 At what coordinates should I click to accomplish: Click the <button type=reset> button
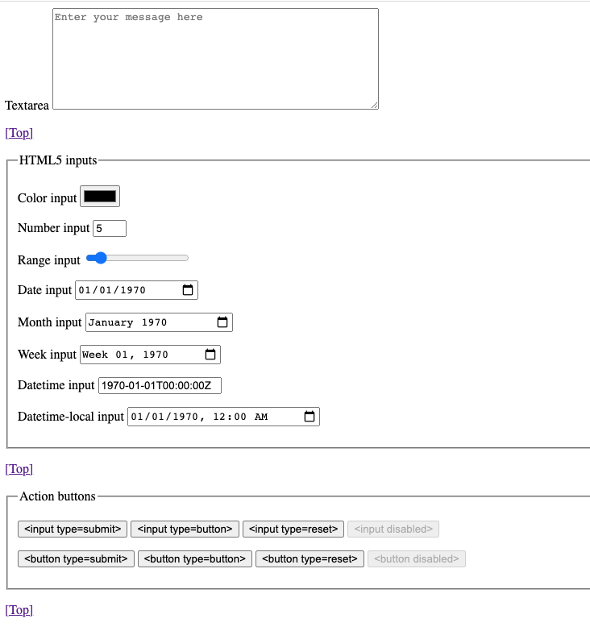[x=310, y=559]
